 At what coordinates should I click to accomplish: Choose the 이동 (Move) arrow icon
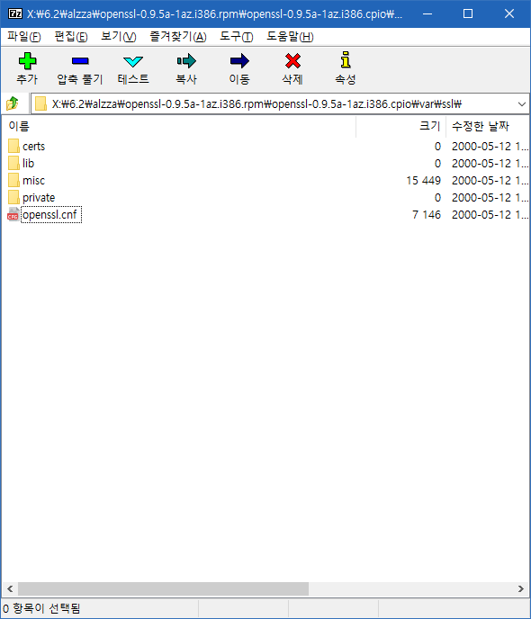(239, 61)
